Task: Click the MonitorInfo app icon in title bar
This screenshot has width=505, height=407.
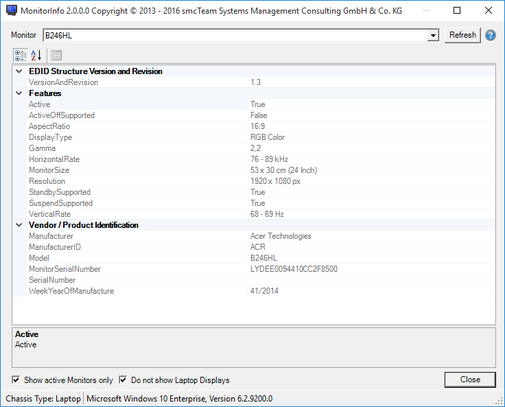Action: point(12,10)
